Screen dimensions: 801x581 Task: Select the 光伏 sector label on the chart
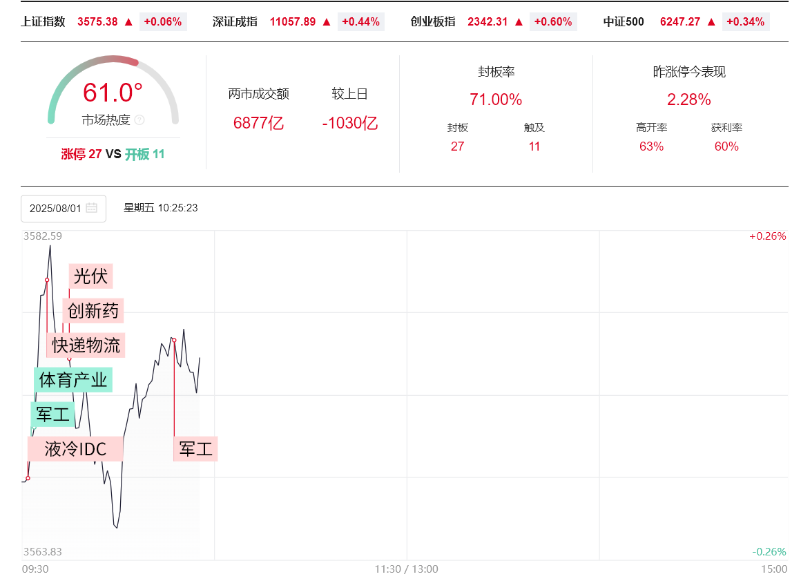[90, 276]
